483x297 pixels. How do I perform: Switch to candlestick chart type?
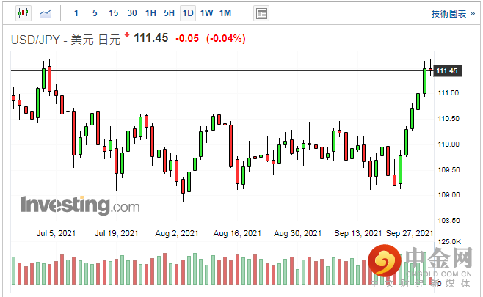22,13
